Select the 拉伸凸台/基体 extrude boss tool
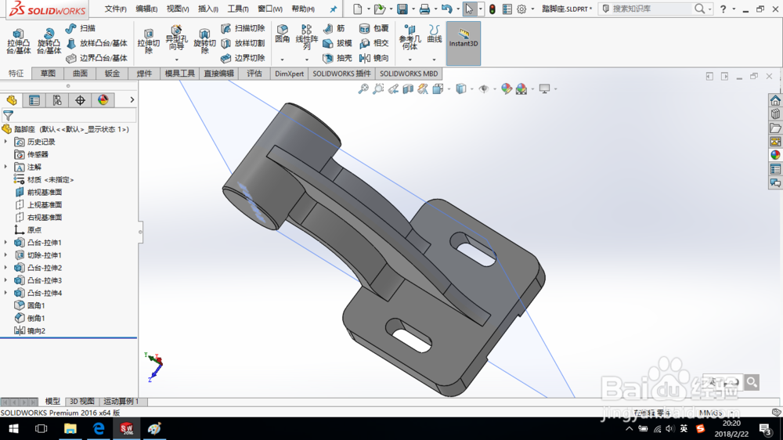The width and height of the screenshot is (783, 440). pyautogui.click(x=19, y=41)
